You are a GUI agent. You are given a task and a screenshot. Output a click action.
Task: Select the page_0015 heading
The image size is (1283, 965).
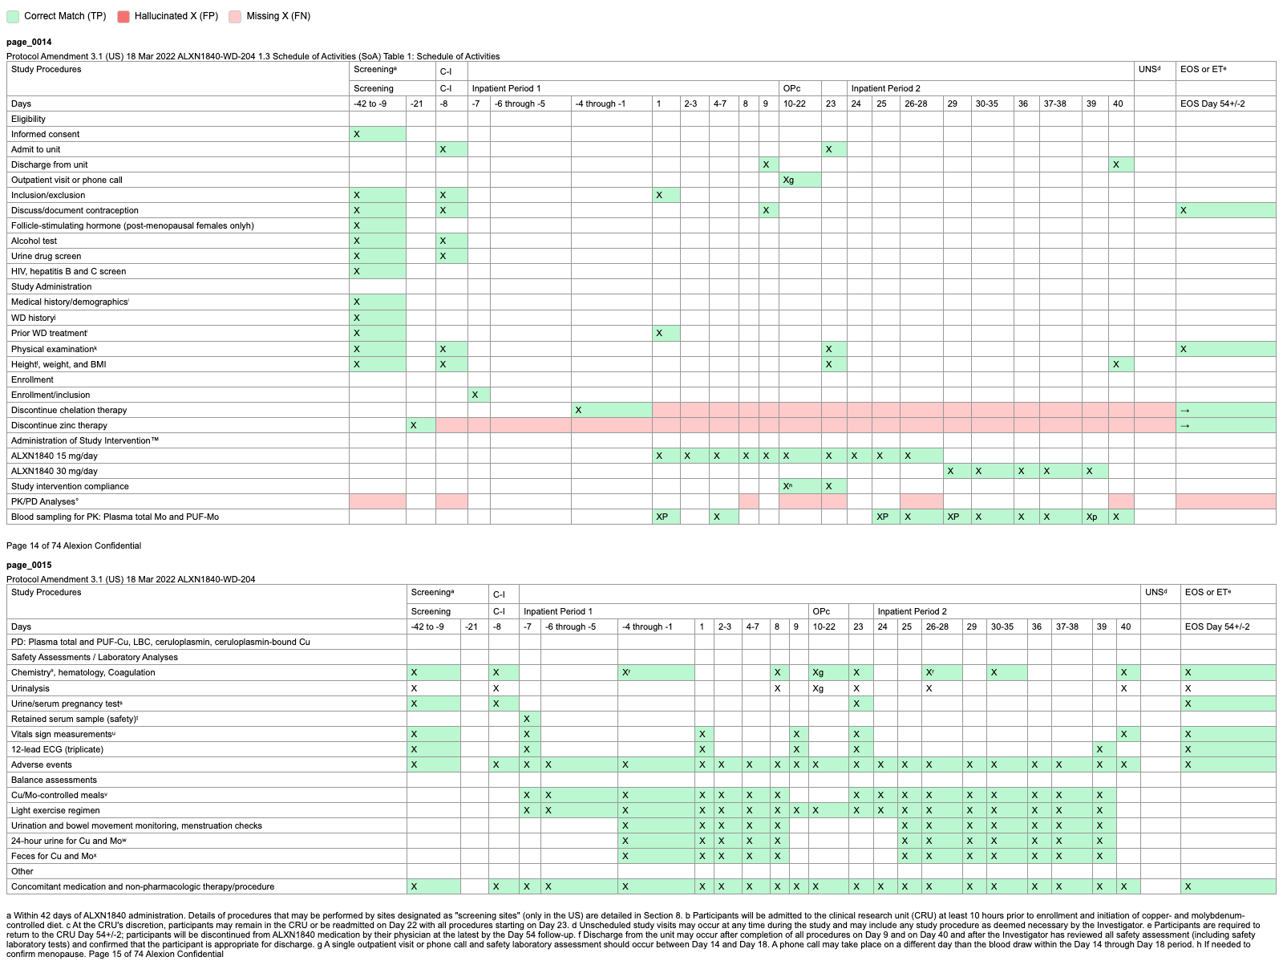point(29,565)
